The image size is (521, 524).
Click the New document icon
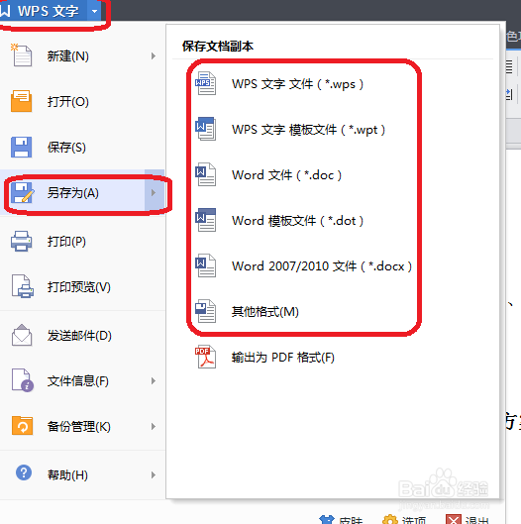(22, 55)
